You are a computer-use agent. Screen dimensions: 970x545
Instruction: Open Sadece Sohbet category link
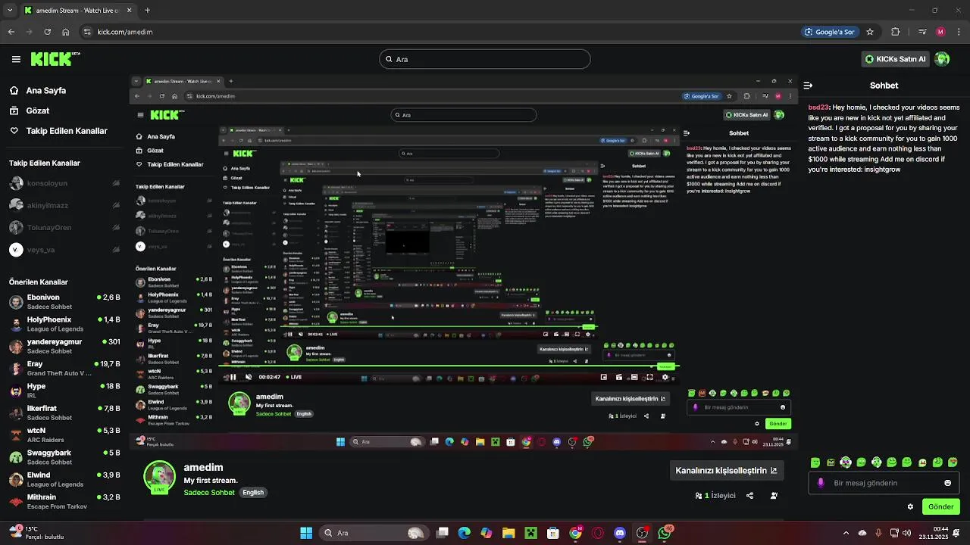pyautogui.click(x=210, y=493)
